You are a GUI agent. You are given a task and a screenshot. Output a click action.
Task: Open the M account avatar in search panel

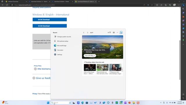click(x=114, y=32)
